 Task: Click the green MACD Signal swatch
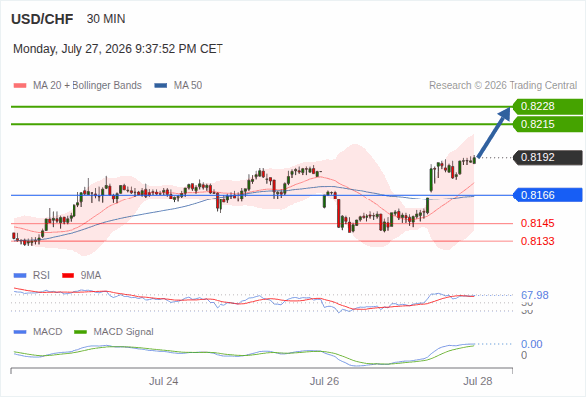tap(80, 332)
